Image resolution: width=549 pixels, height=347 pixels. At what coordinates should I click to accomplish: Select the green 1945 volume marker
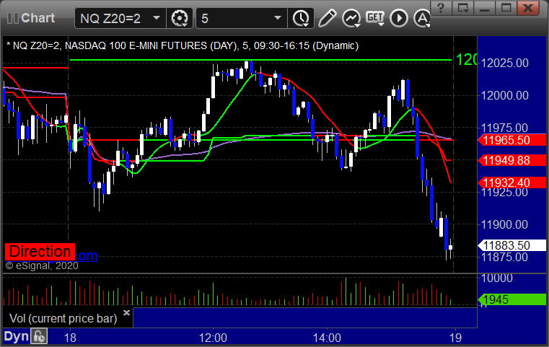(512, 299)
